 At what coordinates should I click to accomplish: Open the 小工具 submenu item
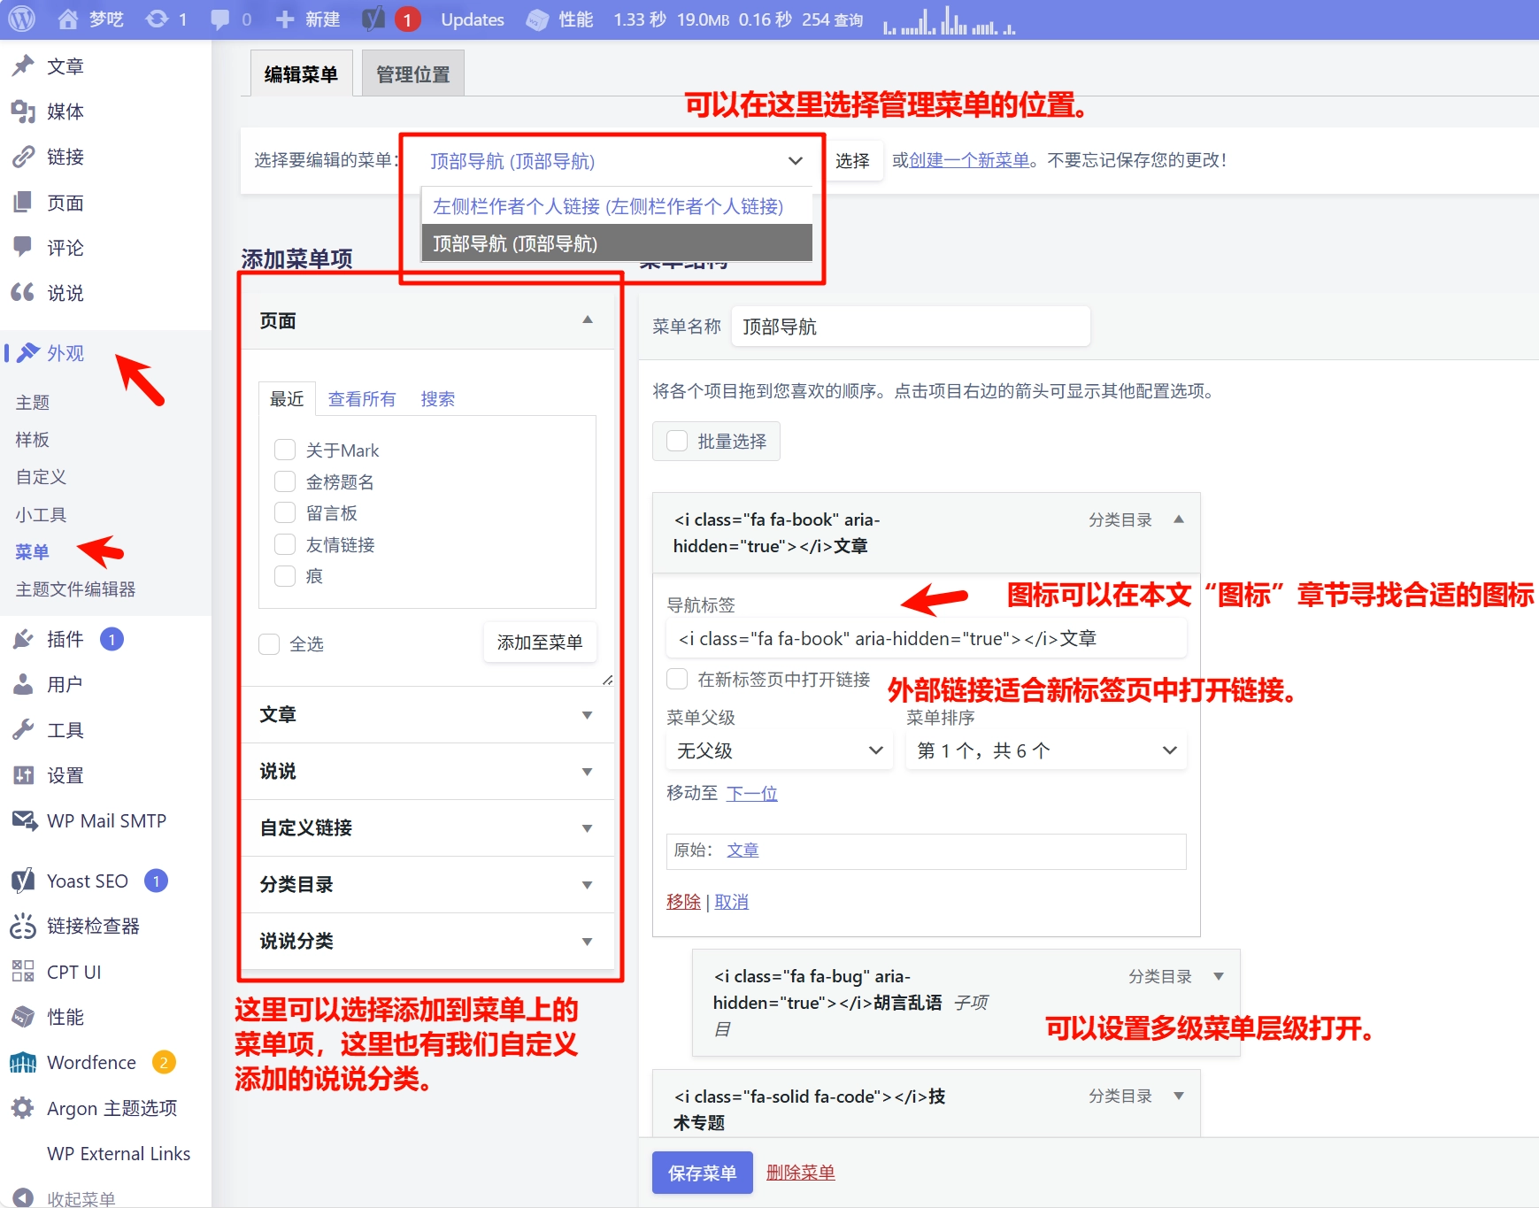[41, 515]
